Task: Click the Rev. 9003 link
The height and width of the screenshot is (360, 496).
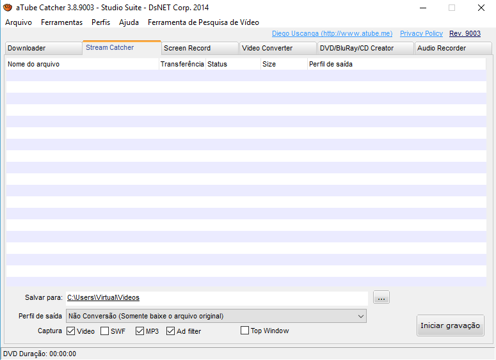Action: click(465, 33)
